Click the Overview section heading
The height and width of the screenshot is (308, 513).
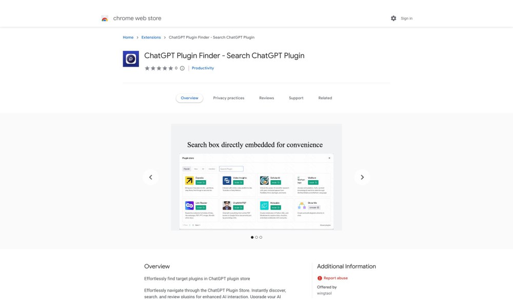click(157, 266)
